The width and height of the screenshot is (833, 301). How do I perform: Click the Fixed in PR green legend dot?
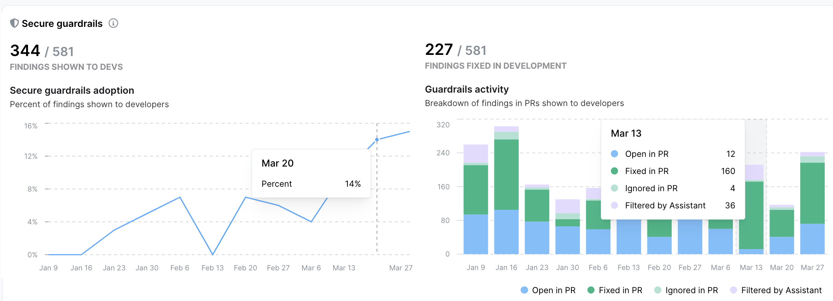point(591,290)
